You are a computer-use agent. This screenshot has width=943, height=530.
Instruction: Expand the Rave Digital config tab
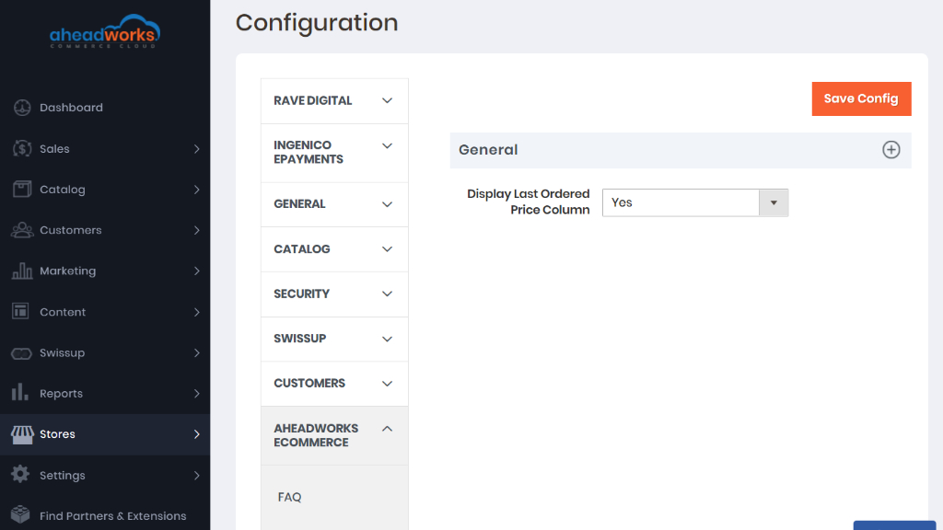334,101
